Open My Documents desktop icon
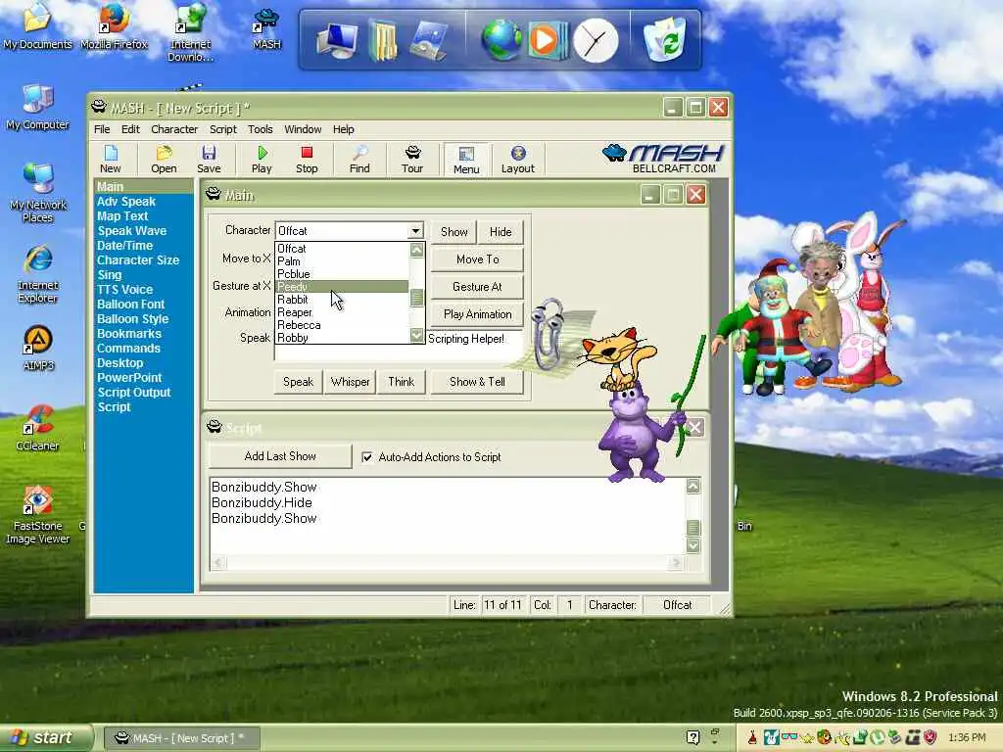Screen dimensions: 1003x752 38,26
